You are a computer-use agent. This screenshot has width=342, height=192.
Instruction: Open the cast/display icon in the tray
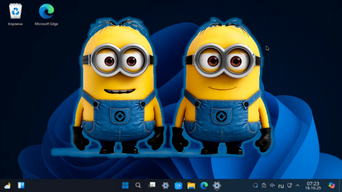click(x=290, y=185)
